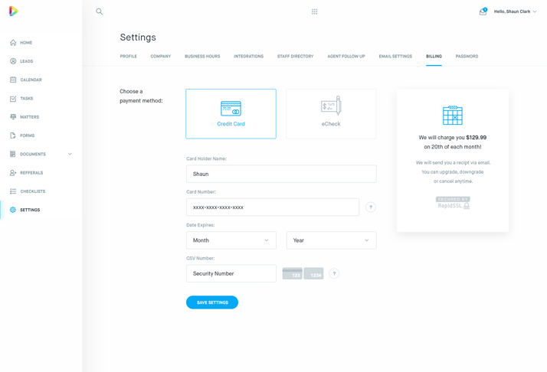The image size is (547, 372).
Task: Click the Save Settings button
Action: pyautogui.click(x=212, y=302)
